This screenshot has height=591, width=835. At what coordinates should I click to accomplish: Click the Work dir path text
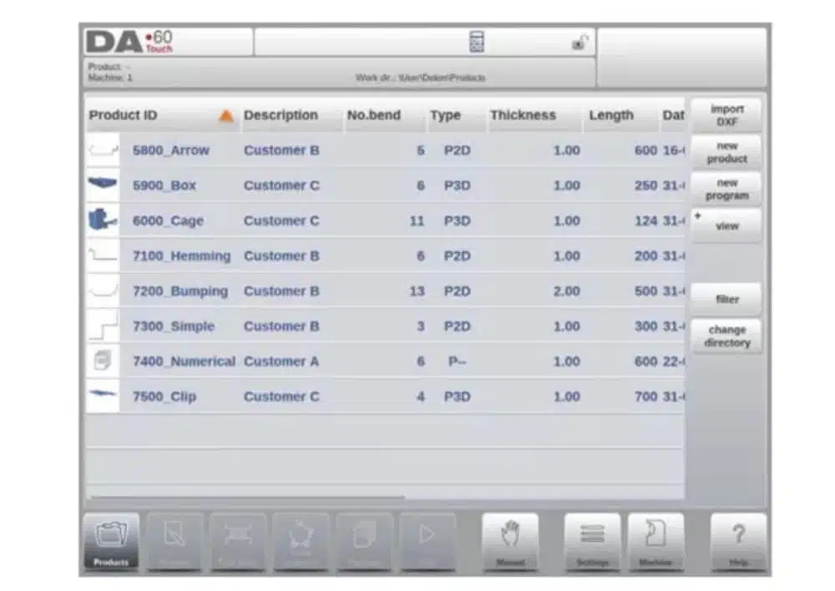(x=420, y=78)
